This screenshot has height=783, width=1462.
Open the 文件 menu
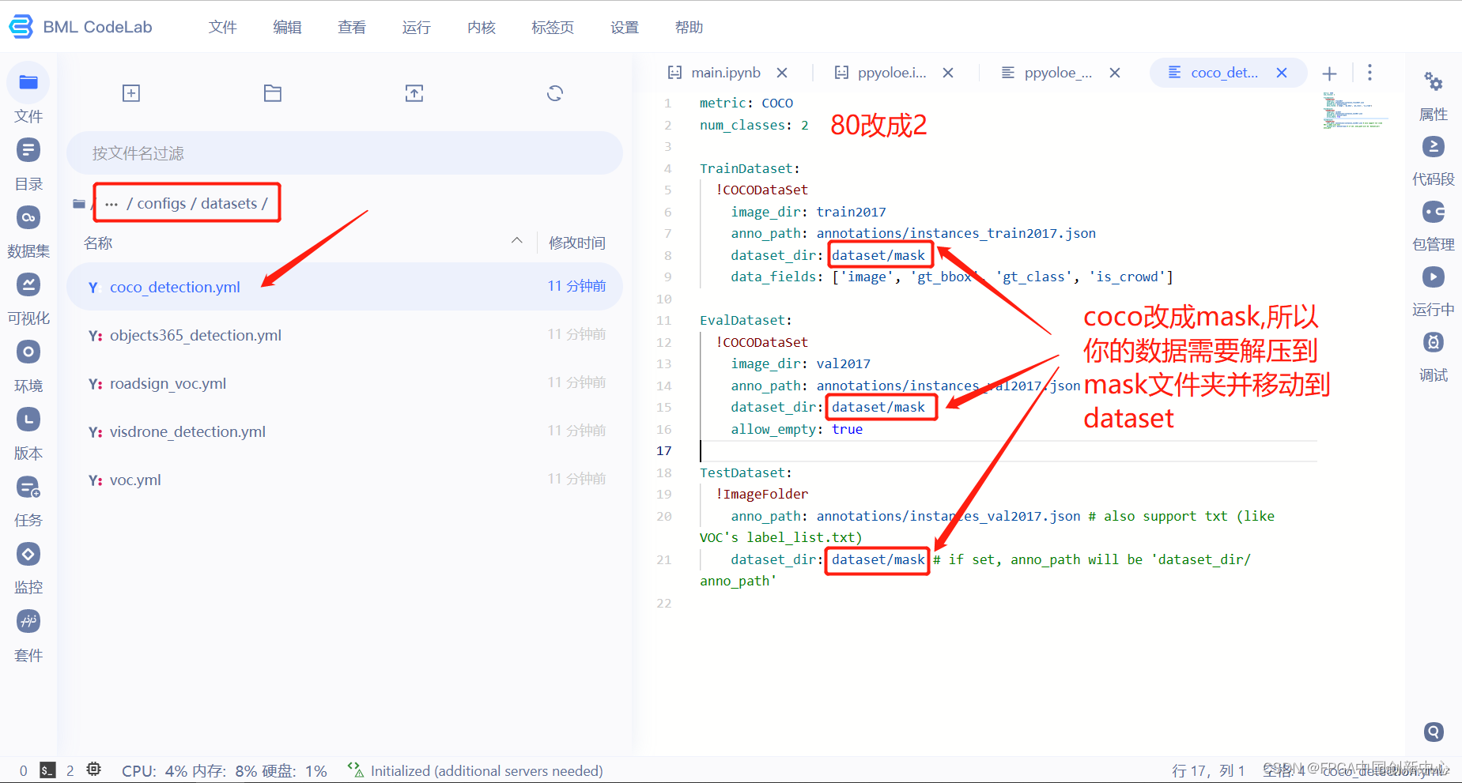click(223, 28)
